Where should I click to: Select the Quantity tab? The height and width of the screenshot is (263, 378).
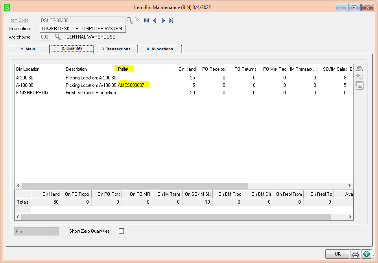click(72, 48)
